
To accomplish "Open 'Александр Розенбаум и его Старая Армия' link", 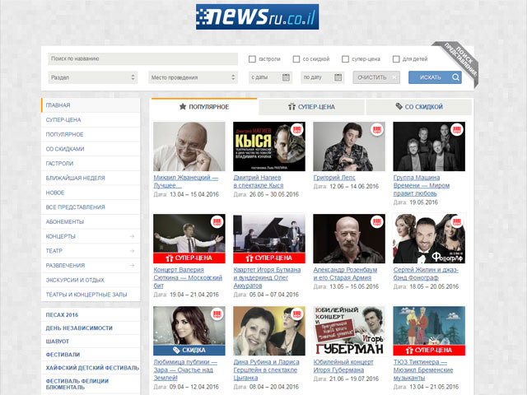I will click(345, 274).
